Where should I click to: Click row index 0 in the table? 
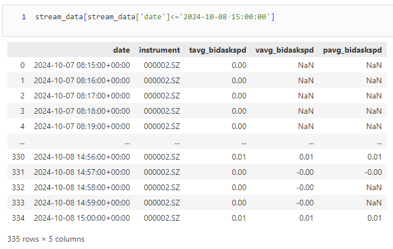coord(23,65)
